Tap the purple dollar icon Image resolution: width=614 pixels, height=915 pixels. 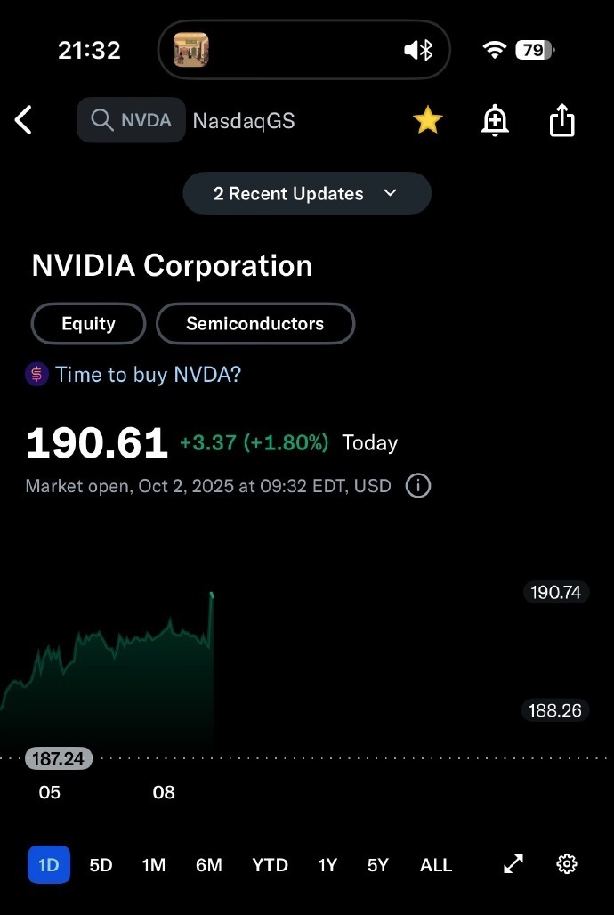tap(36, 375)
